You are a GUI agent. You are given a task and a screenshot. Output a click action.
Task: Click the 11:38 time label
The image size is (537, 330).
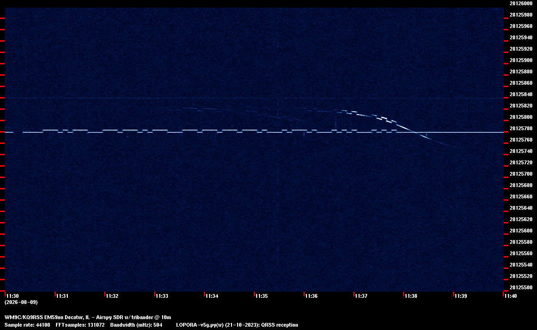coord(411,296)
